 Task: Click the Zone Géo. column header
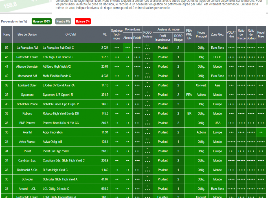click(x=218, y=35)
